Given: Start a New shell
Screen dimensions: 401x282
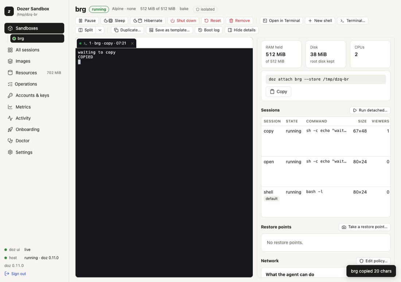Looking at the screenshot, I should point(320,21).
